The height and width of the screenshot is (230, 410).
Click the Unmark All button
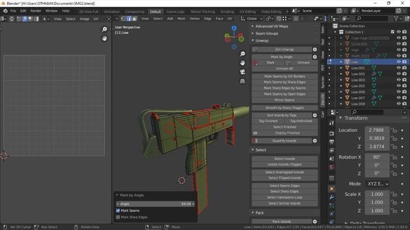(284, 68)
